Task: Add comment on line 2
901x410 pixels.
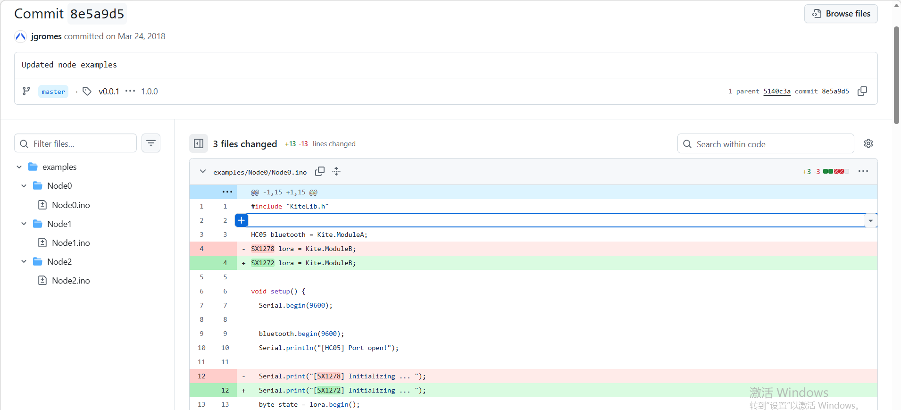Action: tap(241, 220)
